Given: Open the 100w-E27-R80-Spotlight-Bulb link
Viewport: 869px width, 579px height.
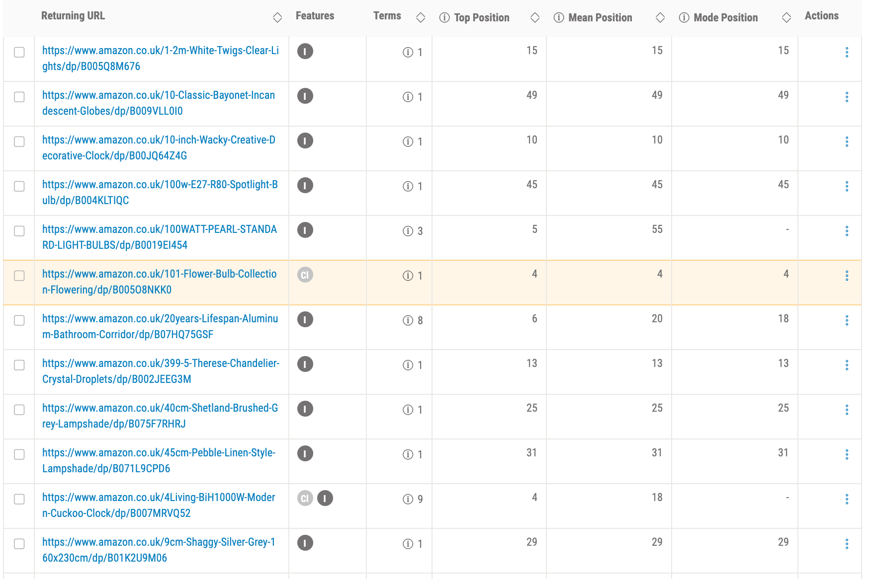Looking at the screenshot, I should pyautogui.click(x=160, y=192).
